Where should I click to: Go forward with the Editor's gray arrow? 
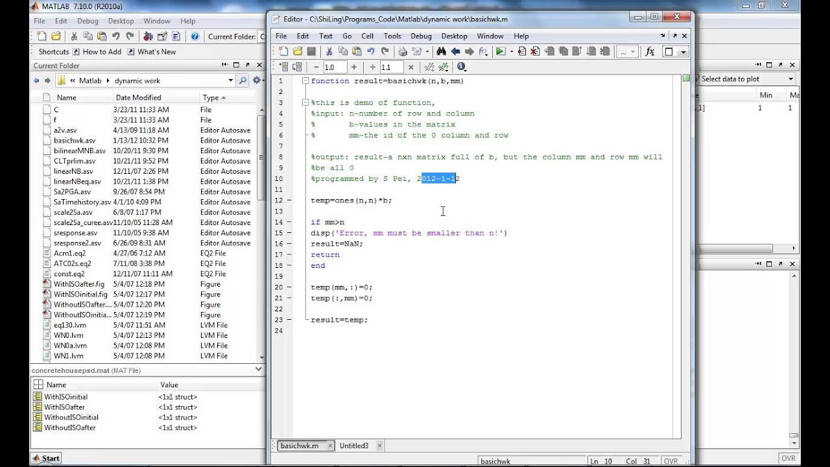469,52
